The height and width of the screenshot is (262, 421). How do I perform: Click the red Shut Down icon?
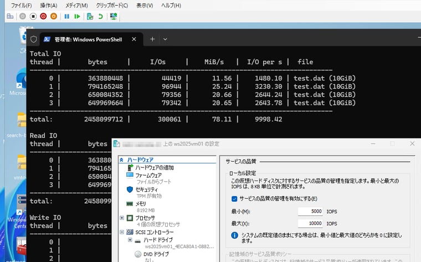(x=43, y=17)
